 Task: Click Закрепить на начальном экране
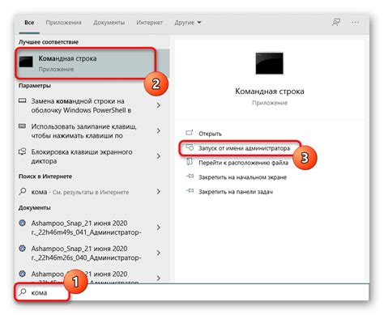(242, 177)
